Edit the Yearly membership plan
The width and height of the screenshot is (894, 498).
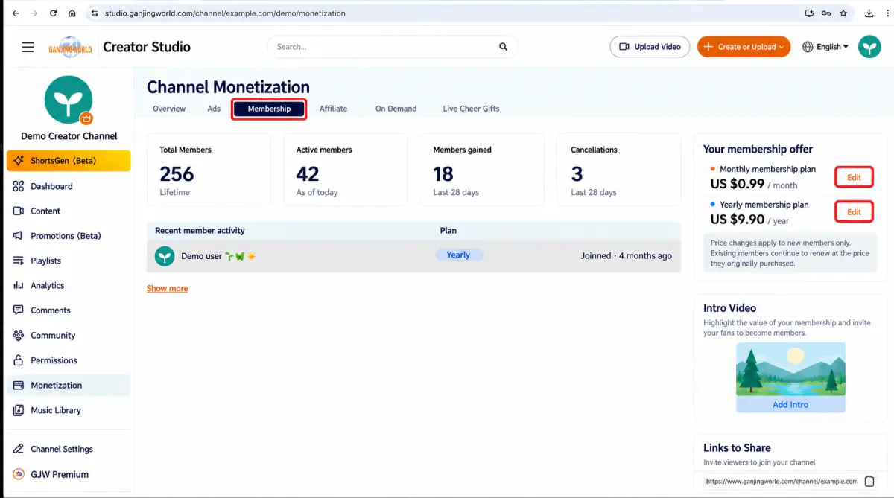click(854, 212)
